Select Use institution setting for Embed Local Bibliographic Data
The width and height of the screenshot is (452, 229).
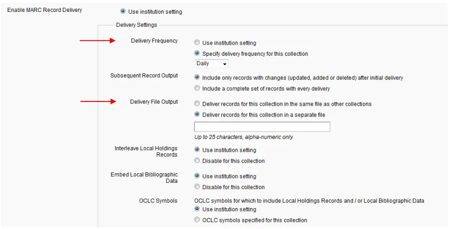(197, 176)
